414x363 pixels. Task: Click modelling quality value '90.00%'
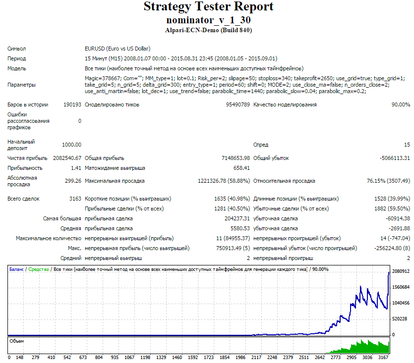(401, 104)
